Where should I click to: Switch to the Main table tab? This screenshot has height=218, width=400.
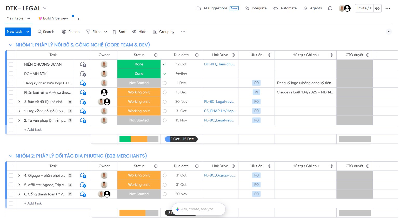(15, 18)
